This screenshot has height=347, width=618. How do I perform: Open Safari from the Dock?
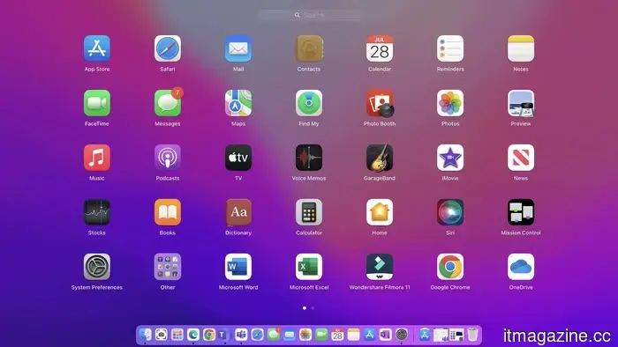click(258, 335)
